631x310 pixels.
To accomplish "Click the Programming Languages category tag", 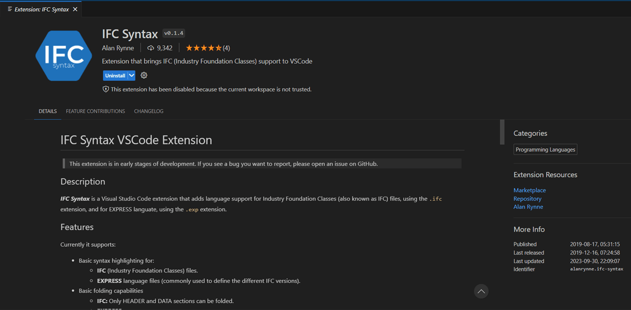I will pos(545,149).
